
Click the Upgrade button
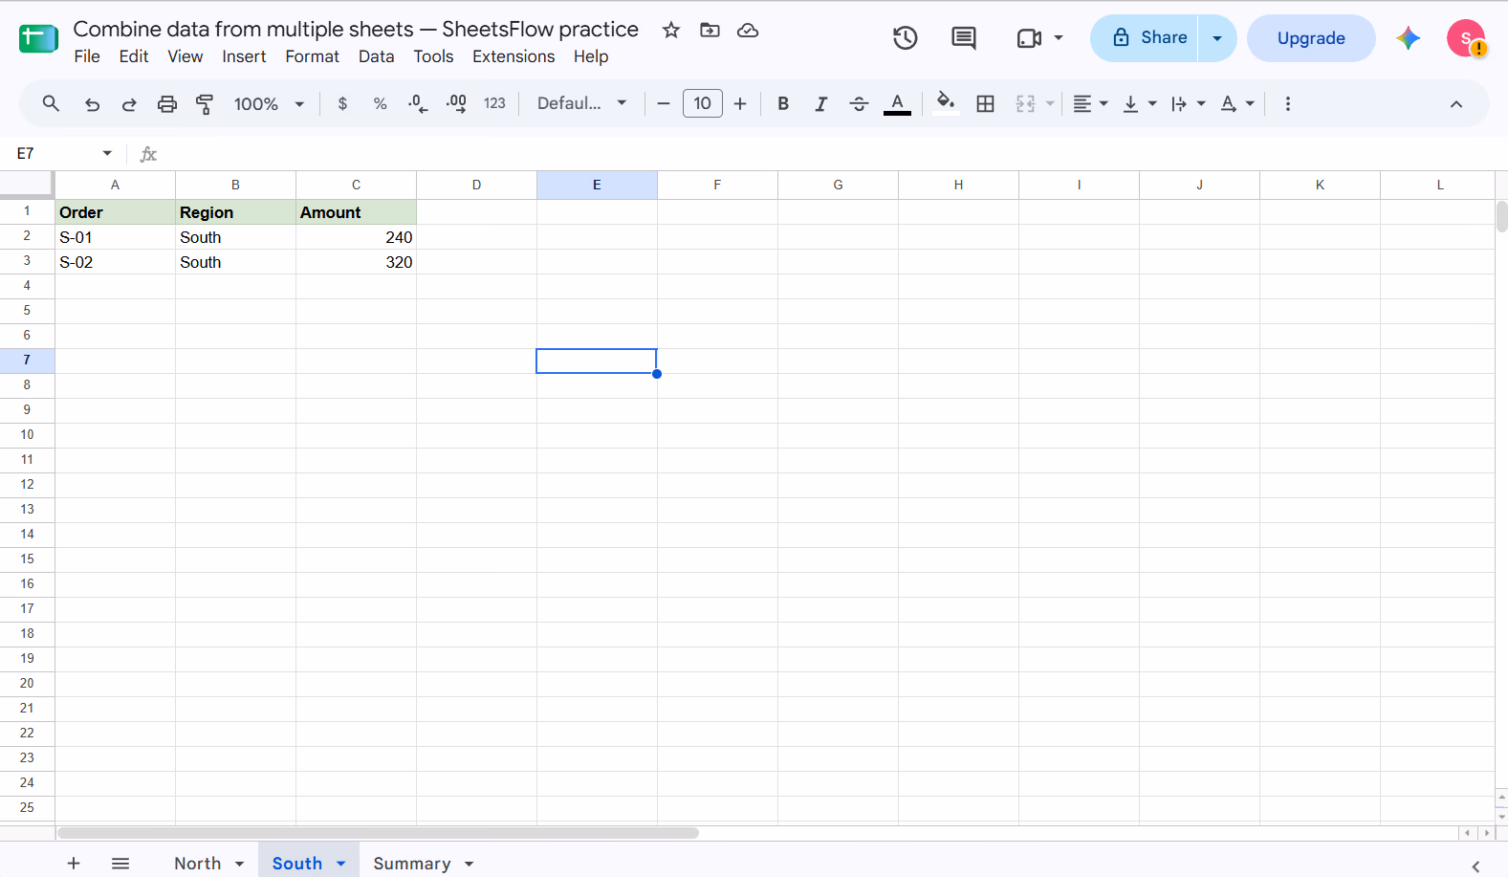[x=1311, y=38]
